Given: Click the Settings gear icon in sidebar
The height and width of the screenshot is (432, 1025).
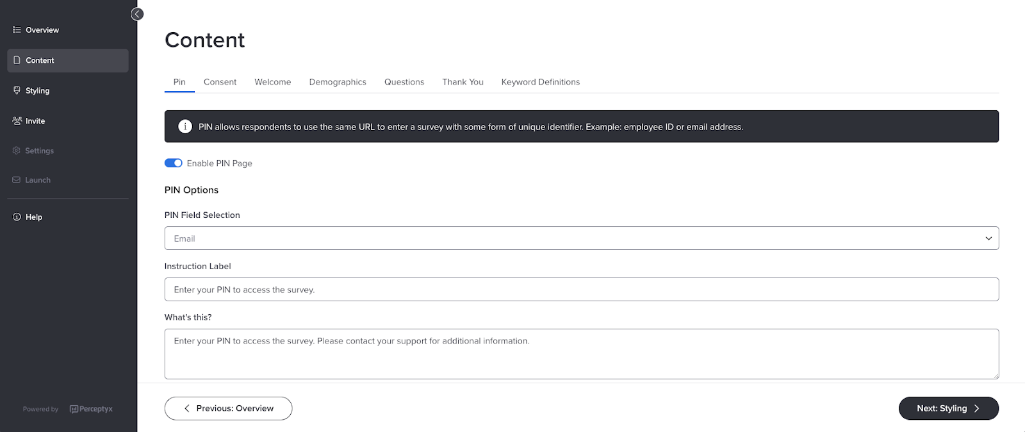Looking at the screenshot, I should click(x=17, y=151).
